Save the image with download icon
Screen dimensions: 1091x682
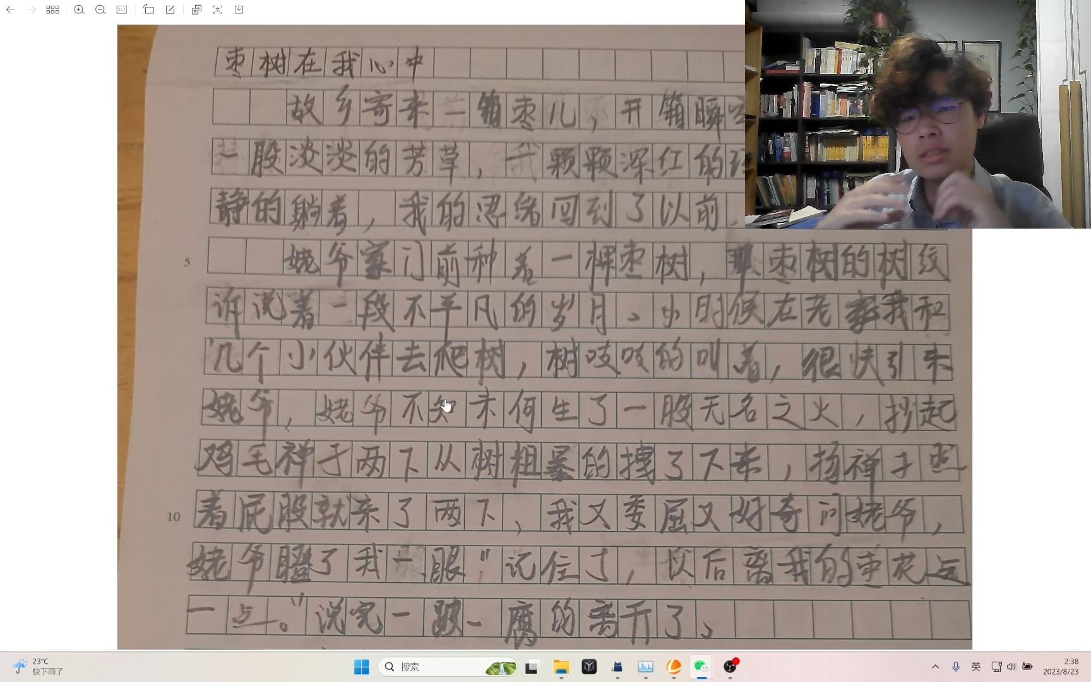point(239,9)
